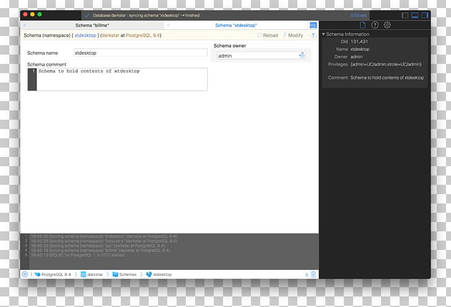Follow the xtdesktop link in the header
451x307 pixels.
pyautogui.click(x=85, y=35)
